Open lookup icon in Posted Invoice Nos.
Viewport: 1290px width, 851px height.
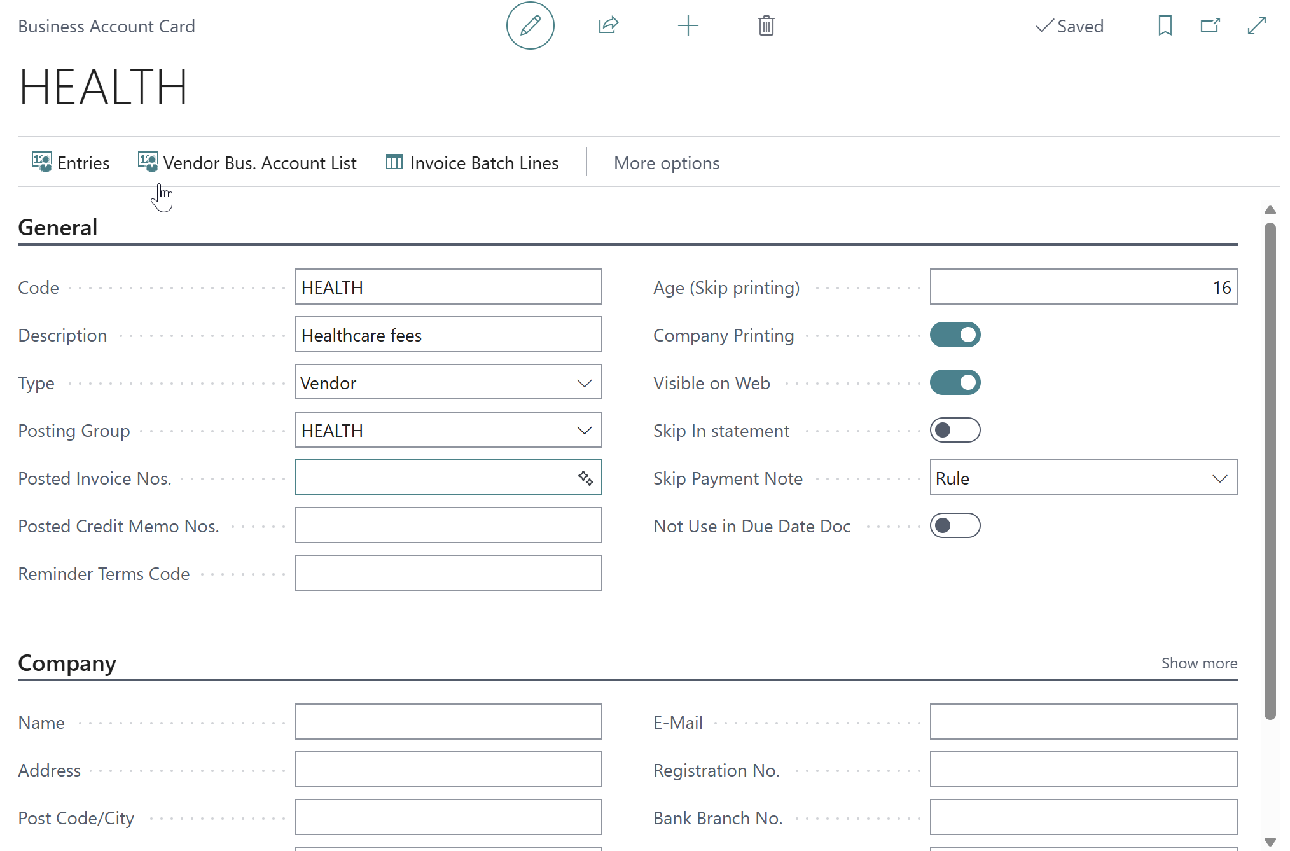[586, 478]
